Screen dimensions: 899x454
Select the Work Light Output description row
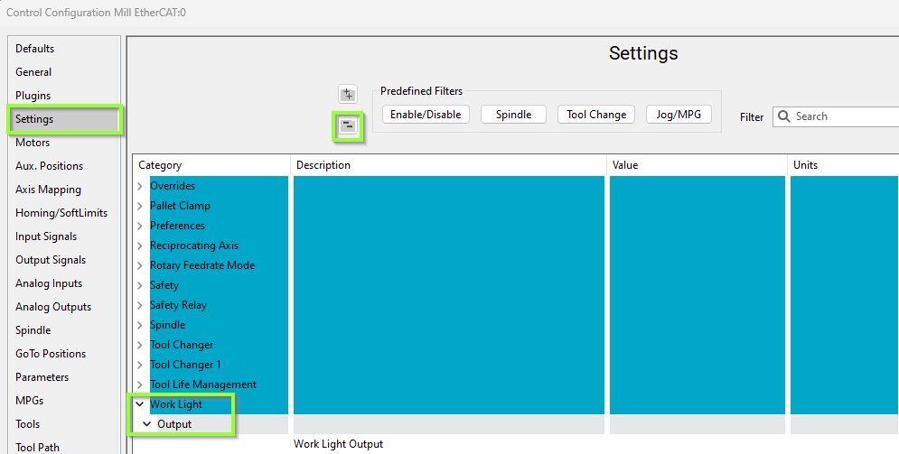[338, 444]
